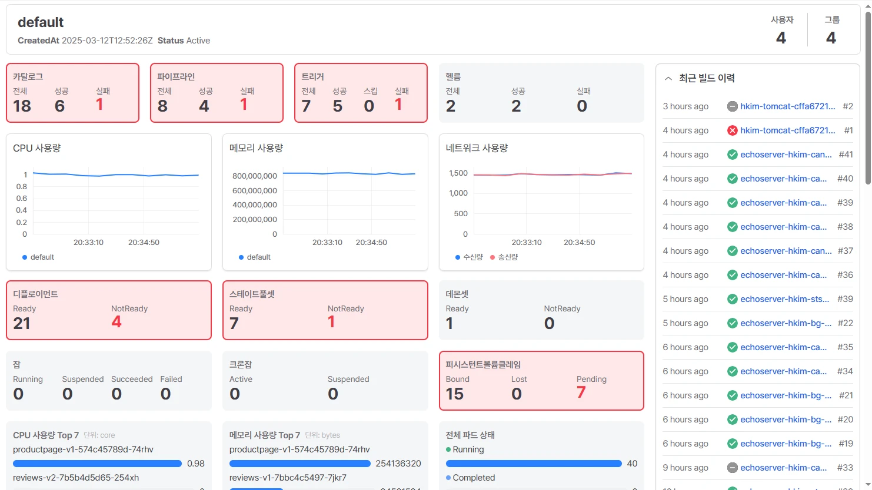This screenshot has width=872, height=490.
Task: Click the Pending count 7
Action: [581, 392]
